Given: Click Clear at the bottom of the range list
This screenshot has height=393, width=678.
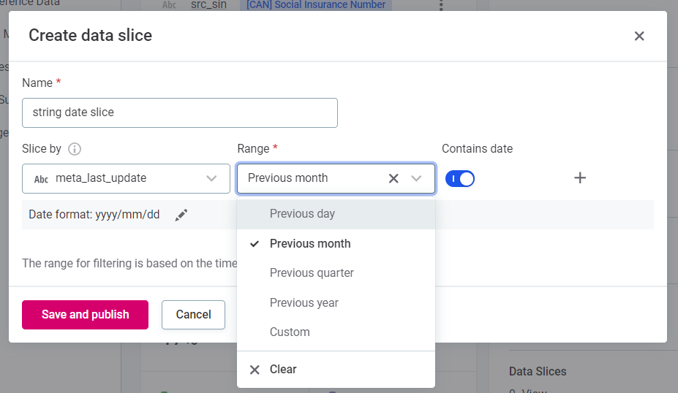Looking at the screenshot, I should pyautogui.click(x=282, y=370).
